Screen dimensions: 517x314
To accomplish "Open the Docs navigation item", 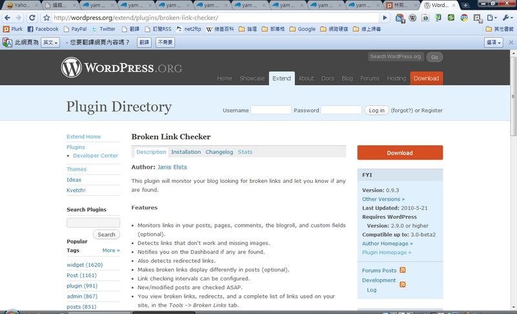I will tap(328, 78).
